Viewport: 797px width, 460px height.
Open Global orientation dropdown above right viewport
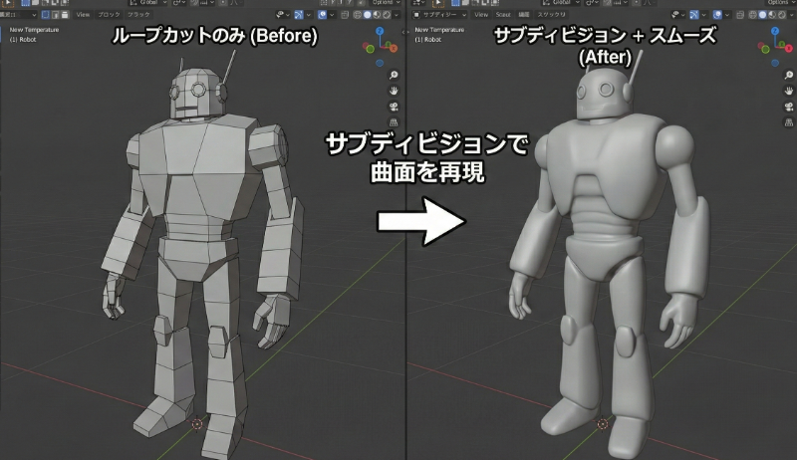[563, 3]
